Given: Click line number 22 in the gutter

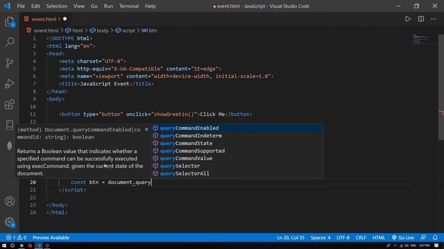Looking at the screenshot, I should coord(33,197).
